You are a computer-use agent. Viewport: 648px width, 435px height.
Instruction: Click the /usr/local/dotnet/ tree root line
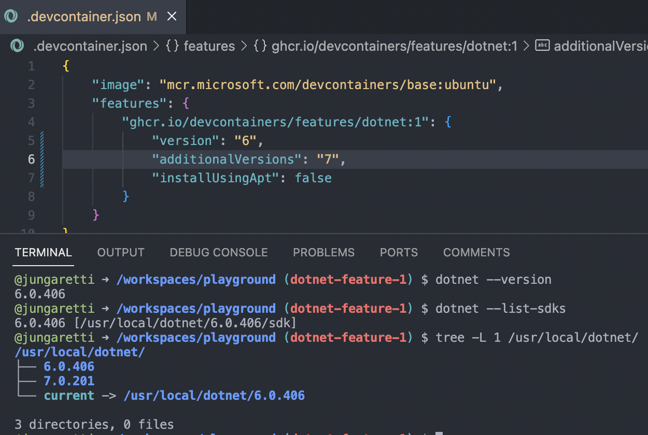coord(80,352)
